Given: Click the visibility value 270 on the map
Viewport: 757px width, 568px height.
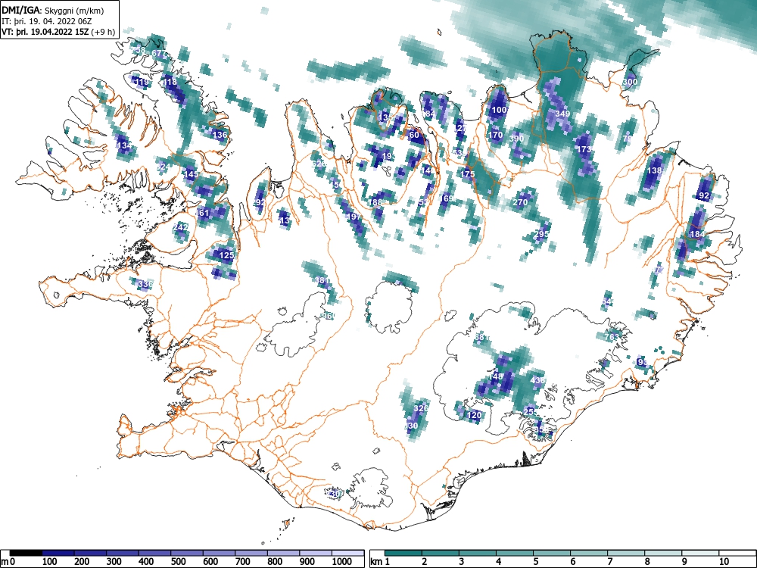Looking at the screenshot, I should coord(520,202).
